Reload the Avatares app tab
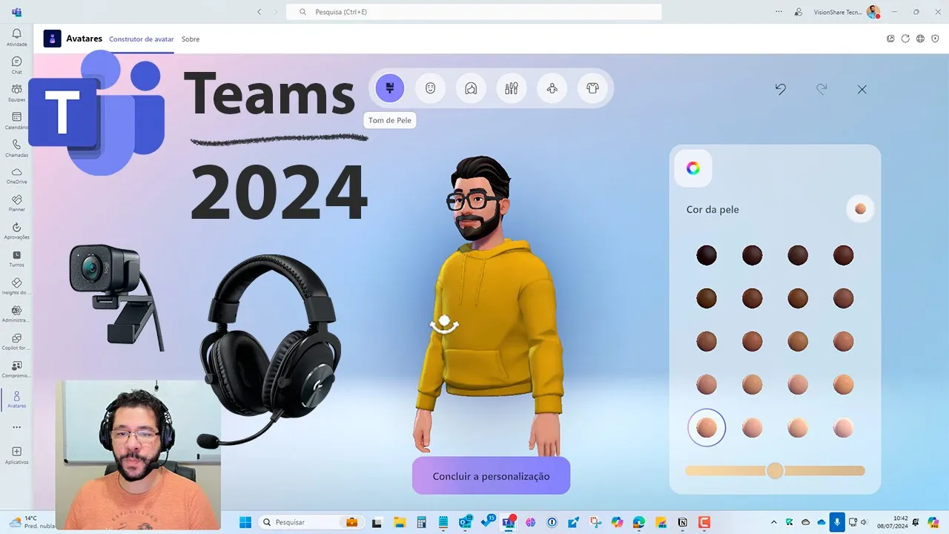Image resolution: width=949 pixels, height=534 pixels. coord(905,39)
